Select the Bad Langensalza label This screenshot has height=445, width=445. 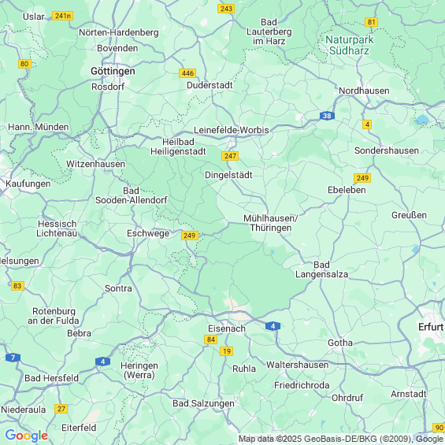(x=321, y=269)
